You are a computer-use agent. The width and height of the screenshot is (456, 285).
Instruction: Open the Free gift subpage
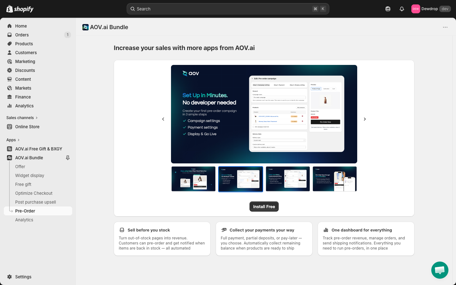click(23, 184)
